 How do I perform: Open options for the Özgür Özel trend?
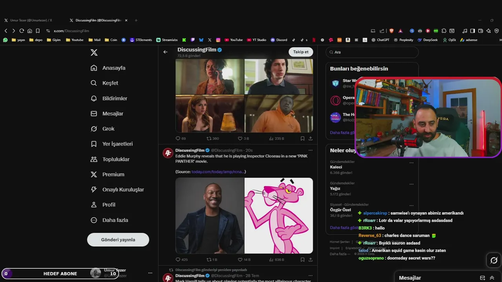(x=411, y=205)
